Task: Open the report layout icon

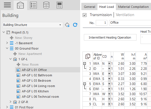Action: point(59,5)
